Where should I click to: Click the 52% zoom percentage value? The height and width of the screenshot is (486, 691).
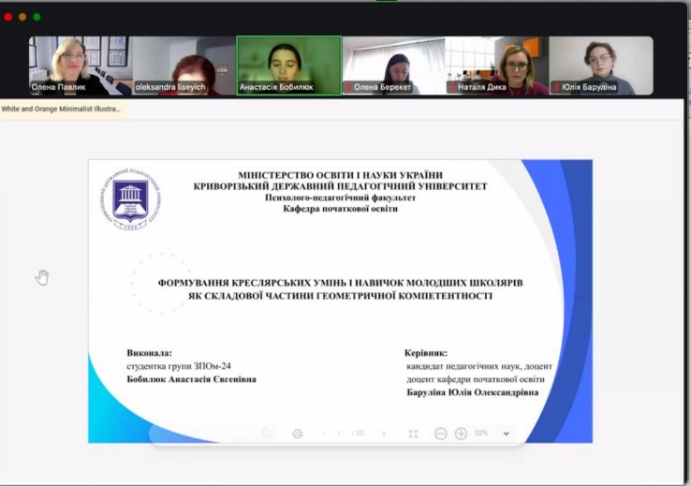click(x=481, y=434)
